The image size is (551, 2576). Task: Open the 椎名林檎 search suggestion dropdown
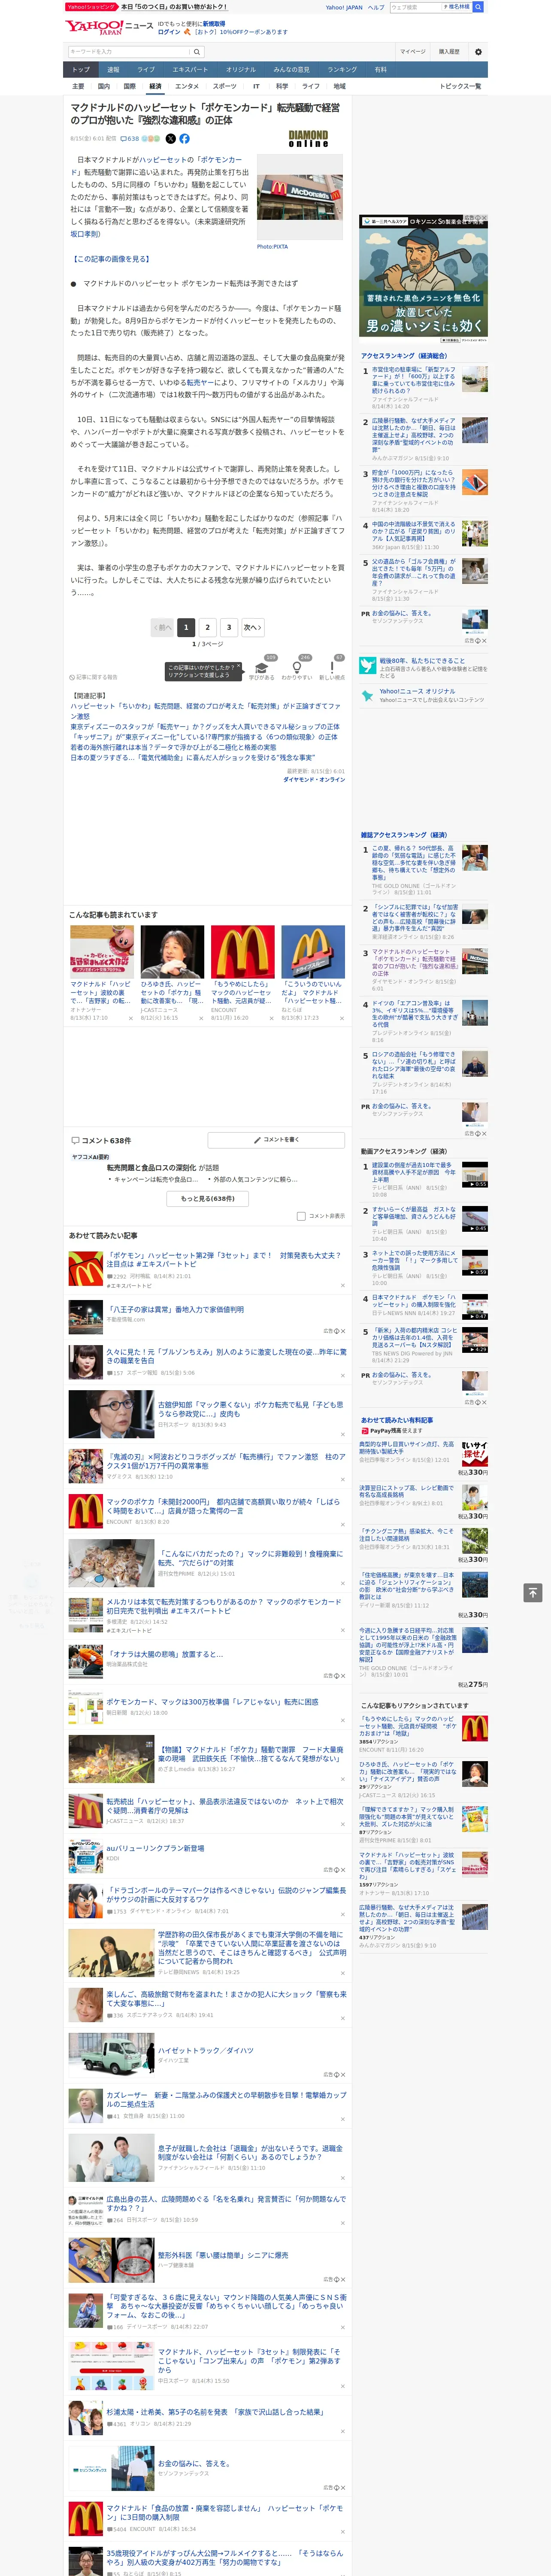coord(456,7)
